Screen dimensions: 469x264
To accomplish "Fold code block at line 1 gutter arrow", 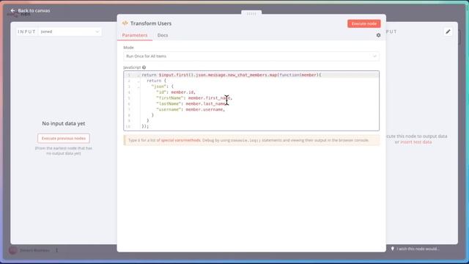I will [x=139, y=76].
